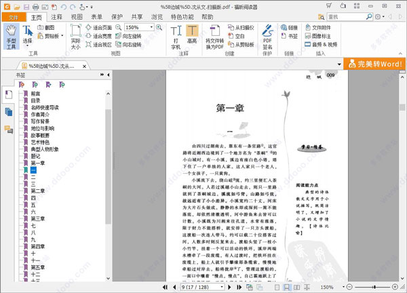
Task: Click the Actual Size (实际大小) icon
Action: tap(75, 37)
